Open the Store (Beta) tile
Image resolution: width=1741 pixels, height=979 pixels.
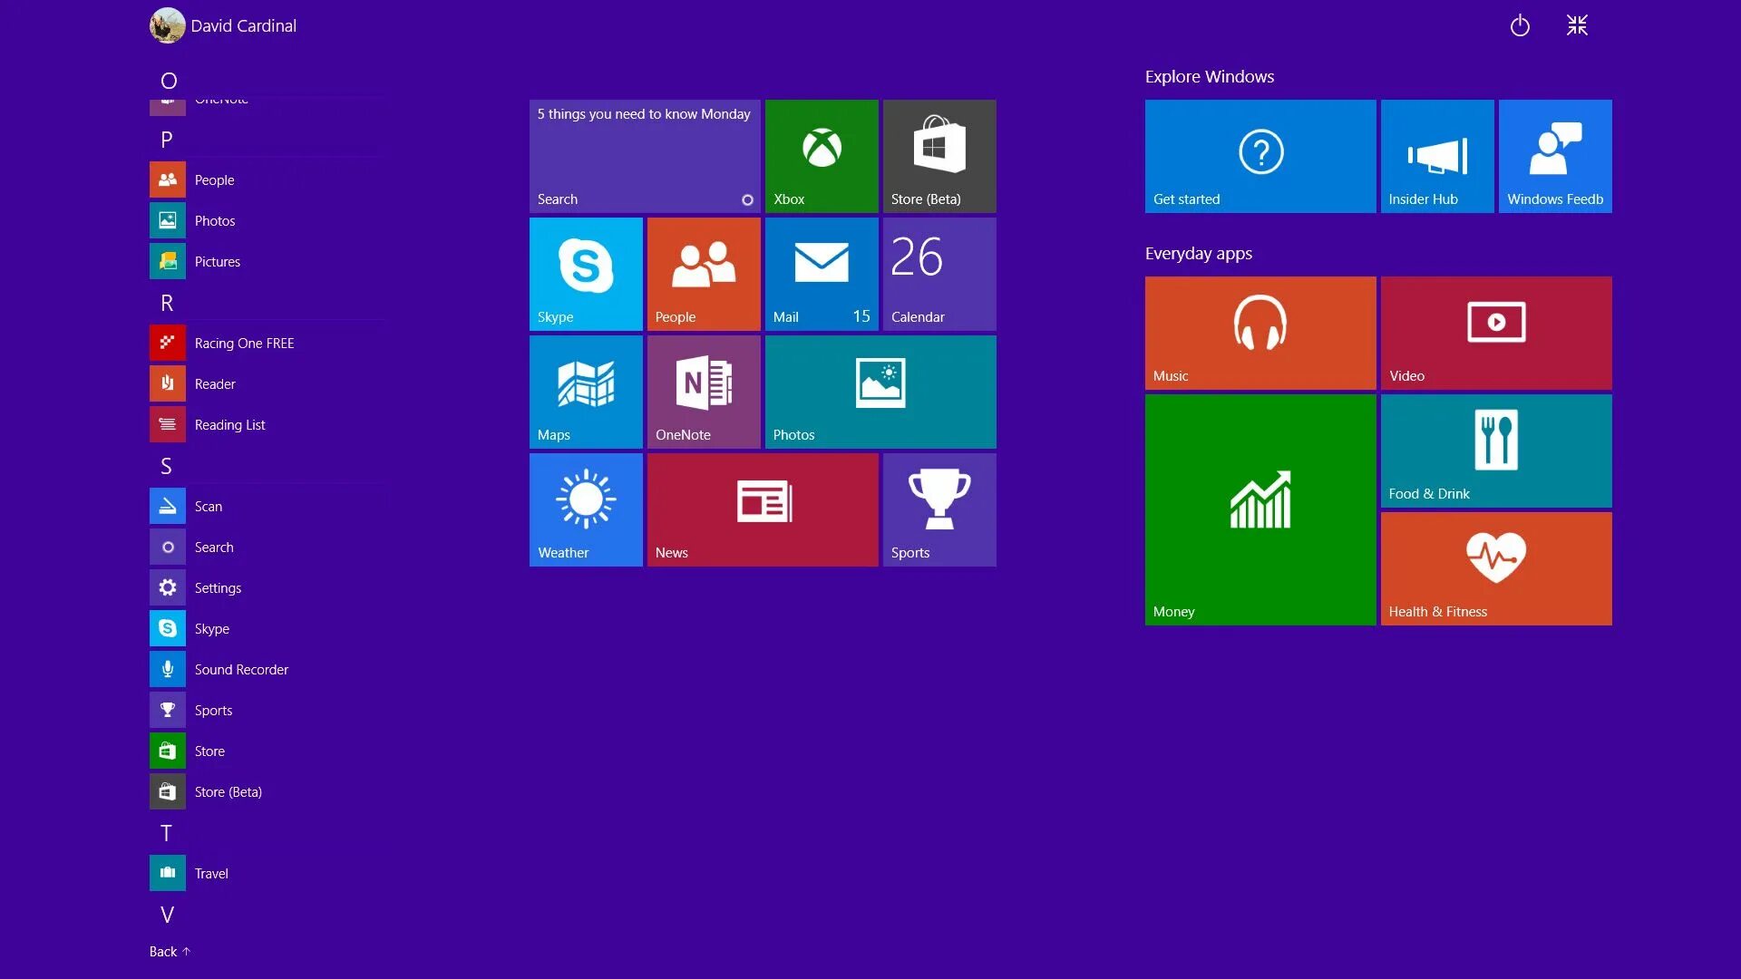pyautogui.click(x=939, y=156)
